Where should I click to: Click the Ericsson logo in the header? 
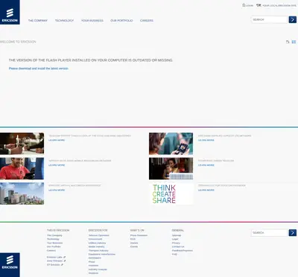click(x=10, y=12)
